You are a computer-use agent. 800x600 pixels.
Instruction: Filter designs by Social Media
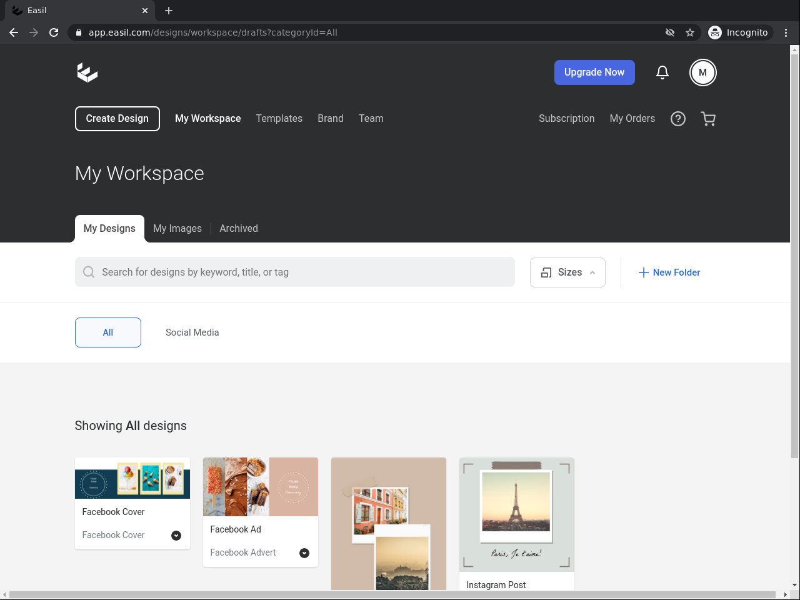point(192,332)
